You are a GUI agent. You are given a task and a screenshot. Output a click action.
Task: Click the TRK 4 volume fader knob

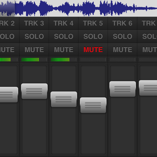tap(64, 99)
